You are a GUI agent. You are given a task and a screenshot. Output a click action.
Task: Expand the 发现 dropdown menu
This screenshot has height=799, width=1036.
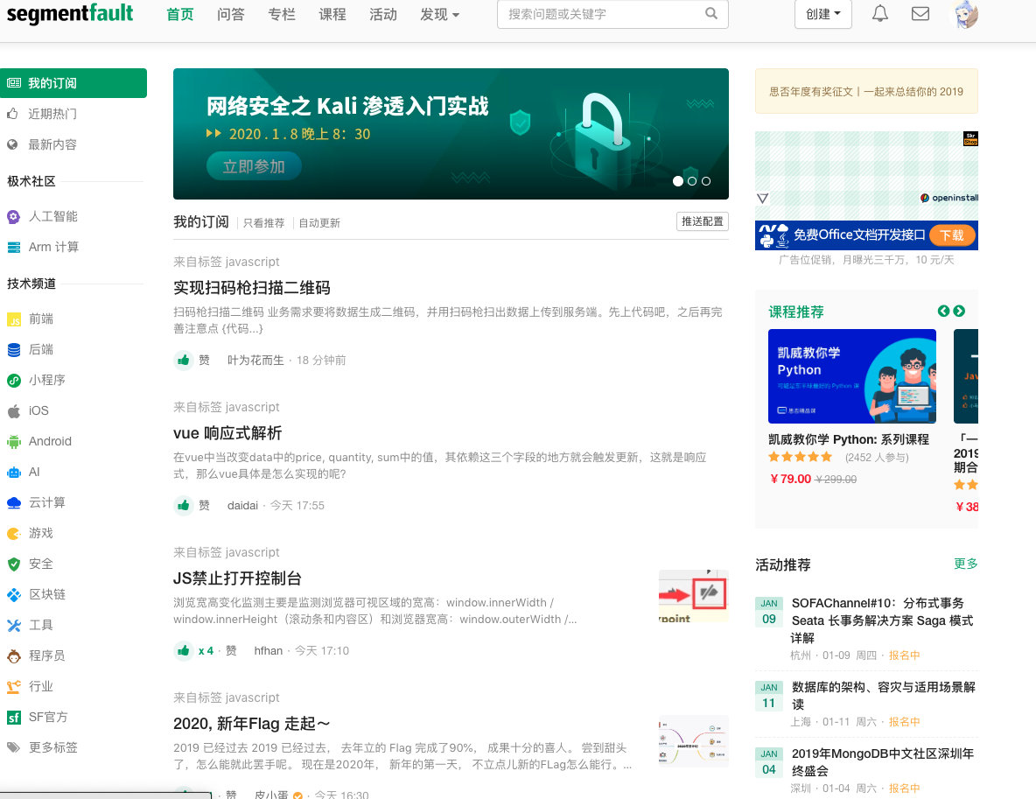439,14
